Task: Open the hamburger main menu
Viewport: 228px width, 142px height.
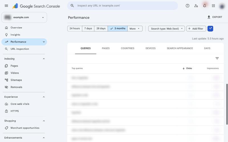Action: pos(6,6)
